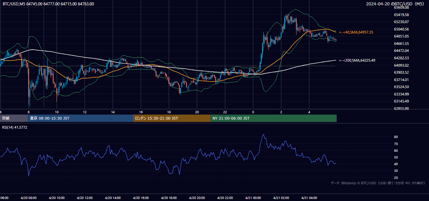This screenshot has height=201, width=429.
Task: Click price axis value 63145.49
Action: click(x=401, y=101)
